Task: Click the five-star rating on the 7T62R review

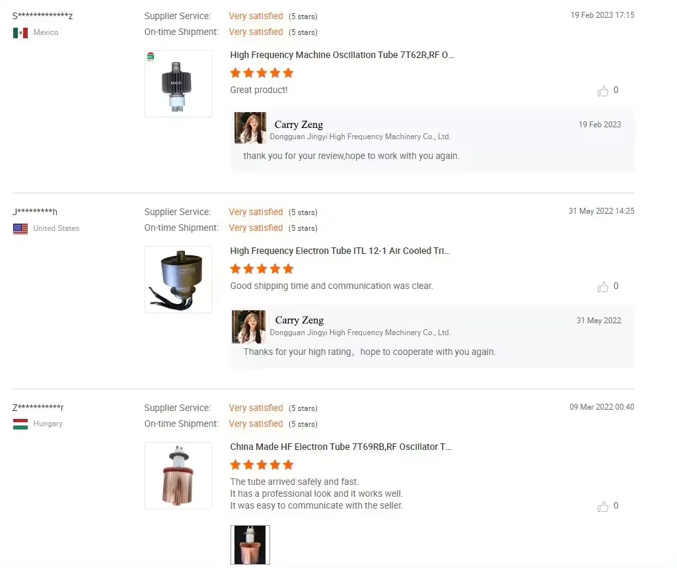Action: [262, 73]
